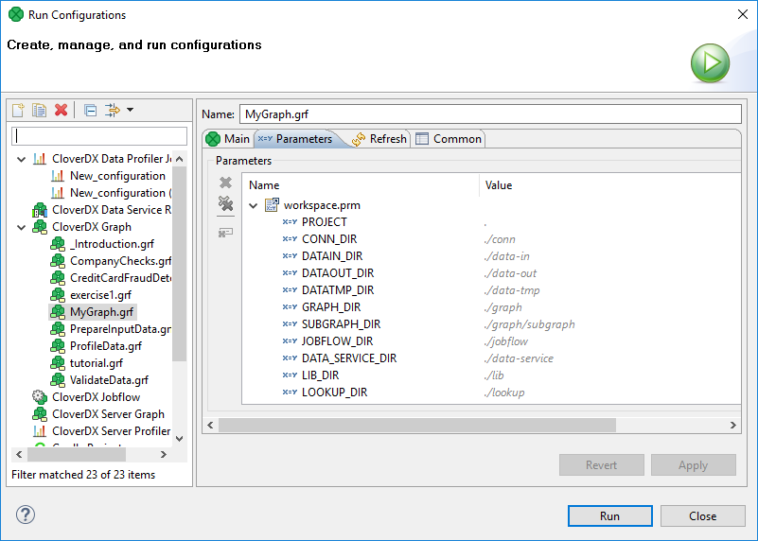Click remove all parameters icon

(225, 204)
